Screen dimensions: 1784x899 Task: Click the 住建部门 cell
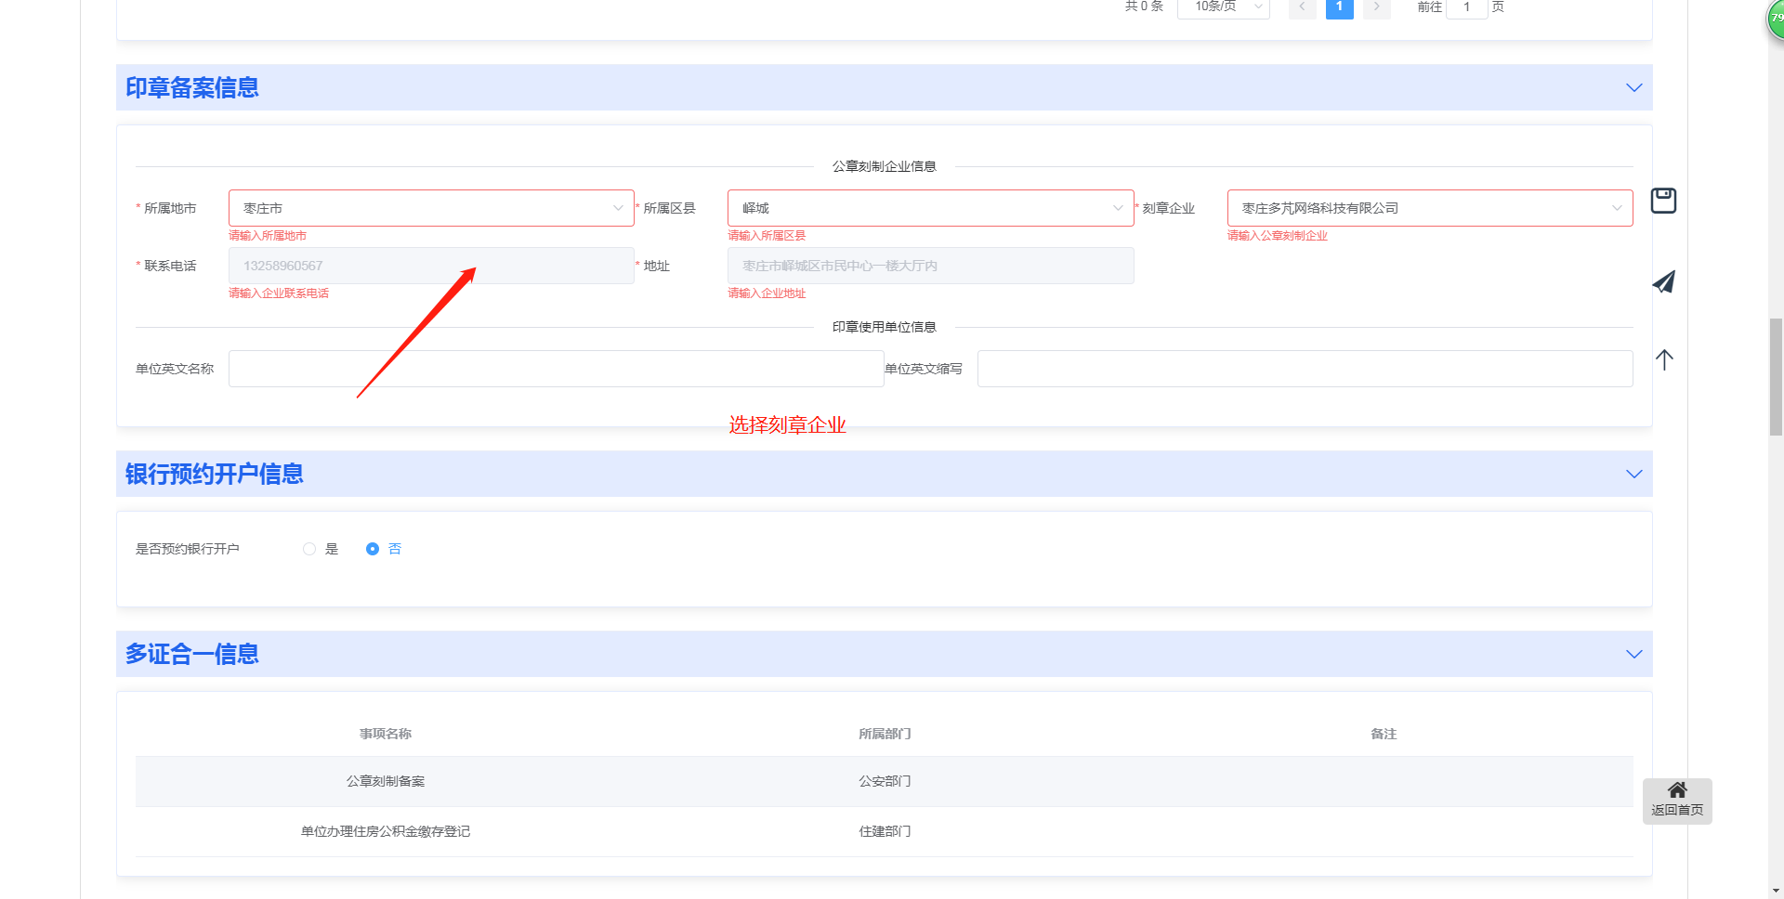pos(885,831)
